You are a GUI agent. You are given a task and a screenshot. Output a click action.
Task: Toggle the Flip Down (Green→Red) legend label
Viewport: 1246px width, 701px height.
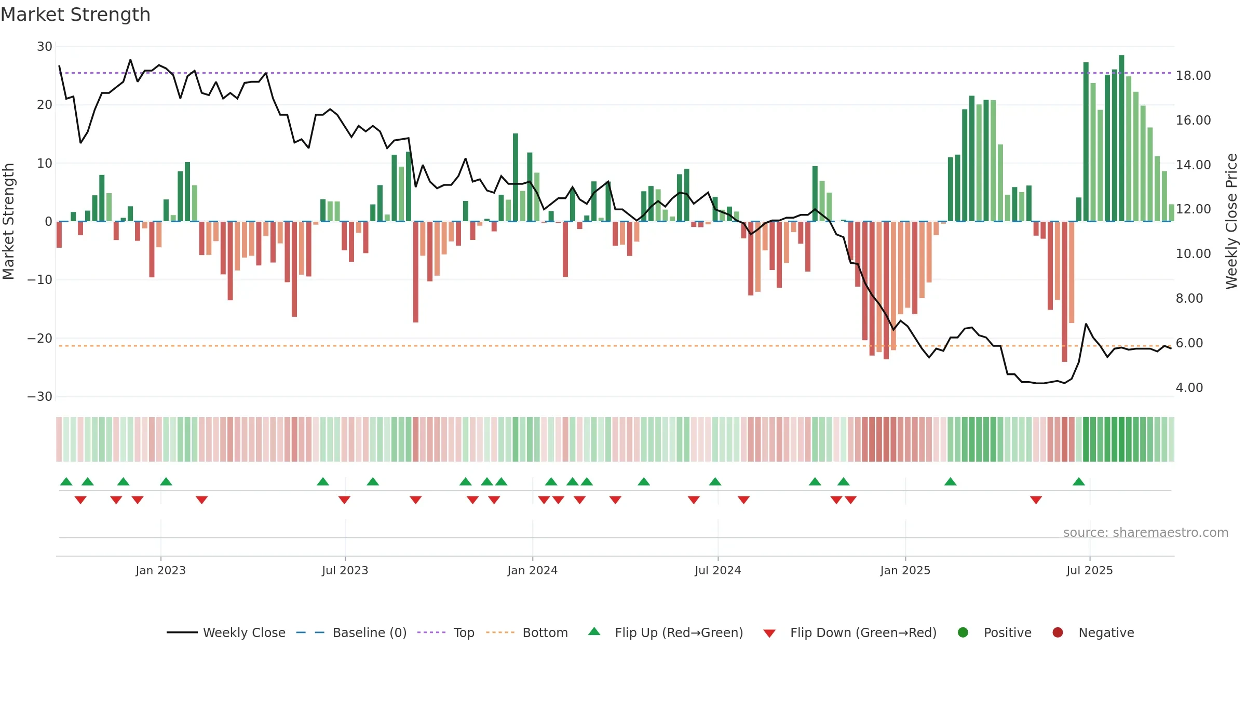click(x=863, y=632)
